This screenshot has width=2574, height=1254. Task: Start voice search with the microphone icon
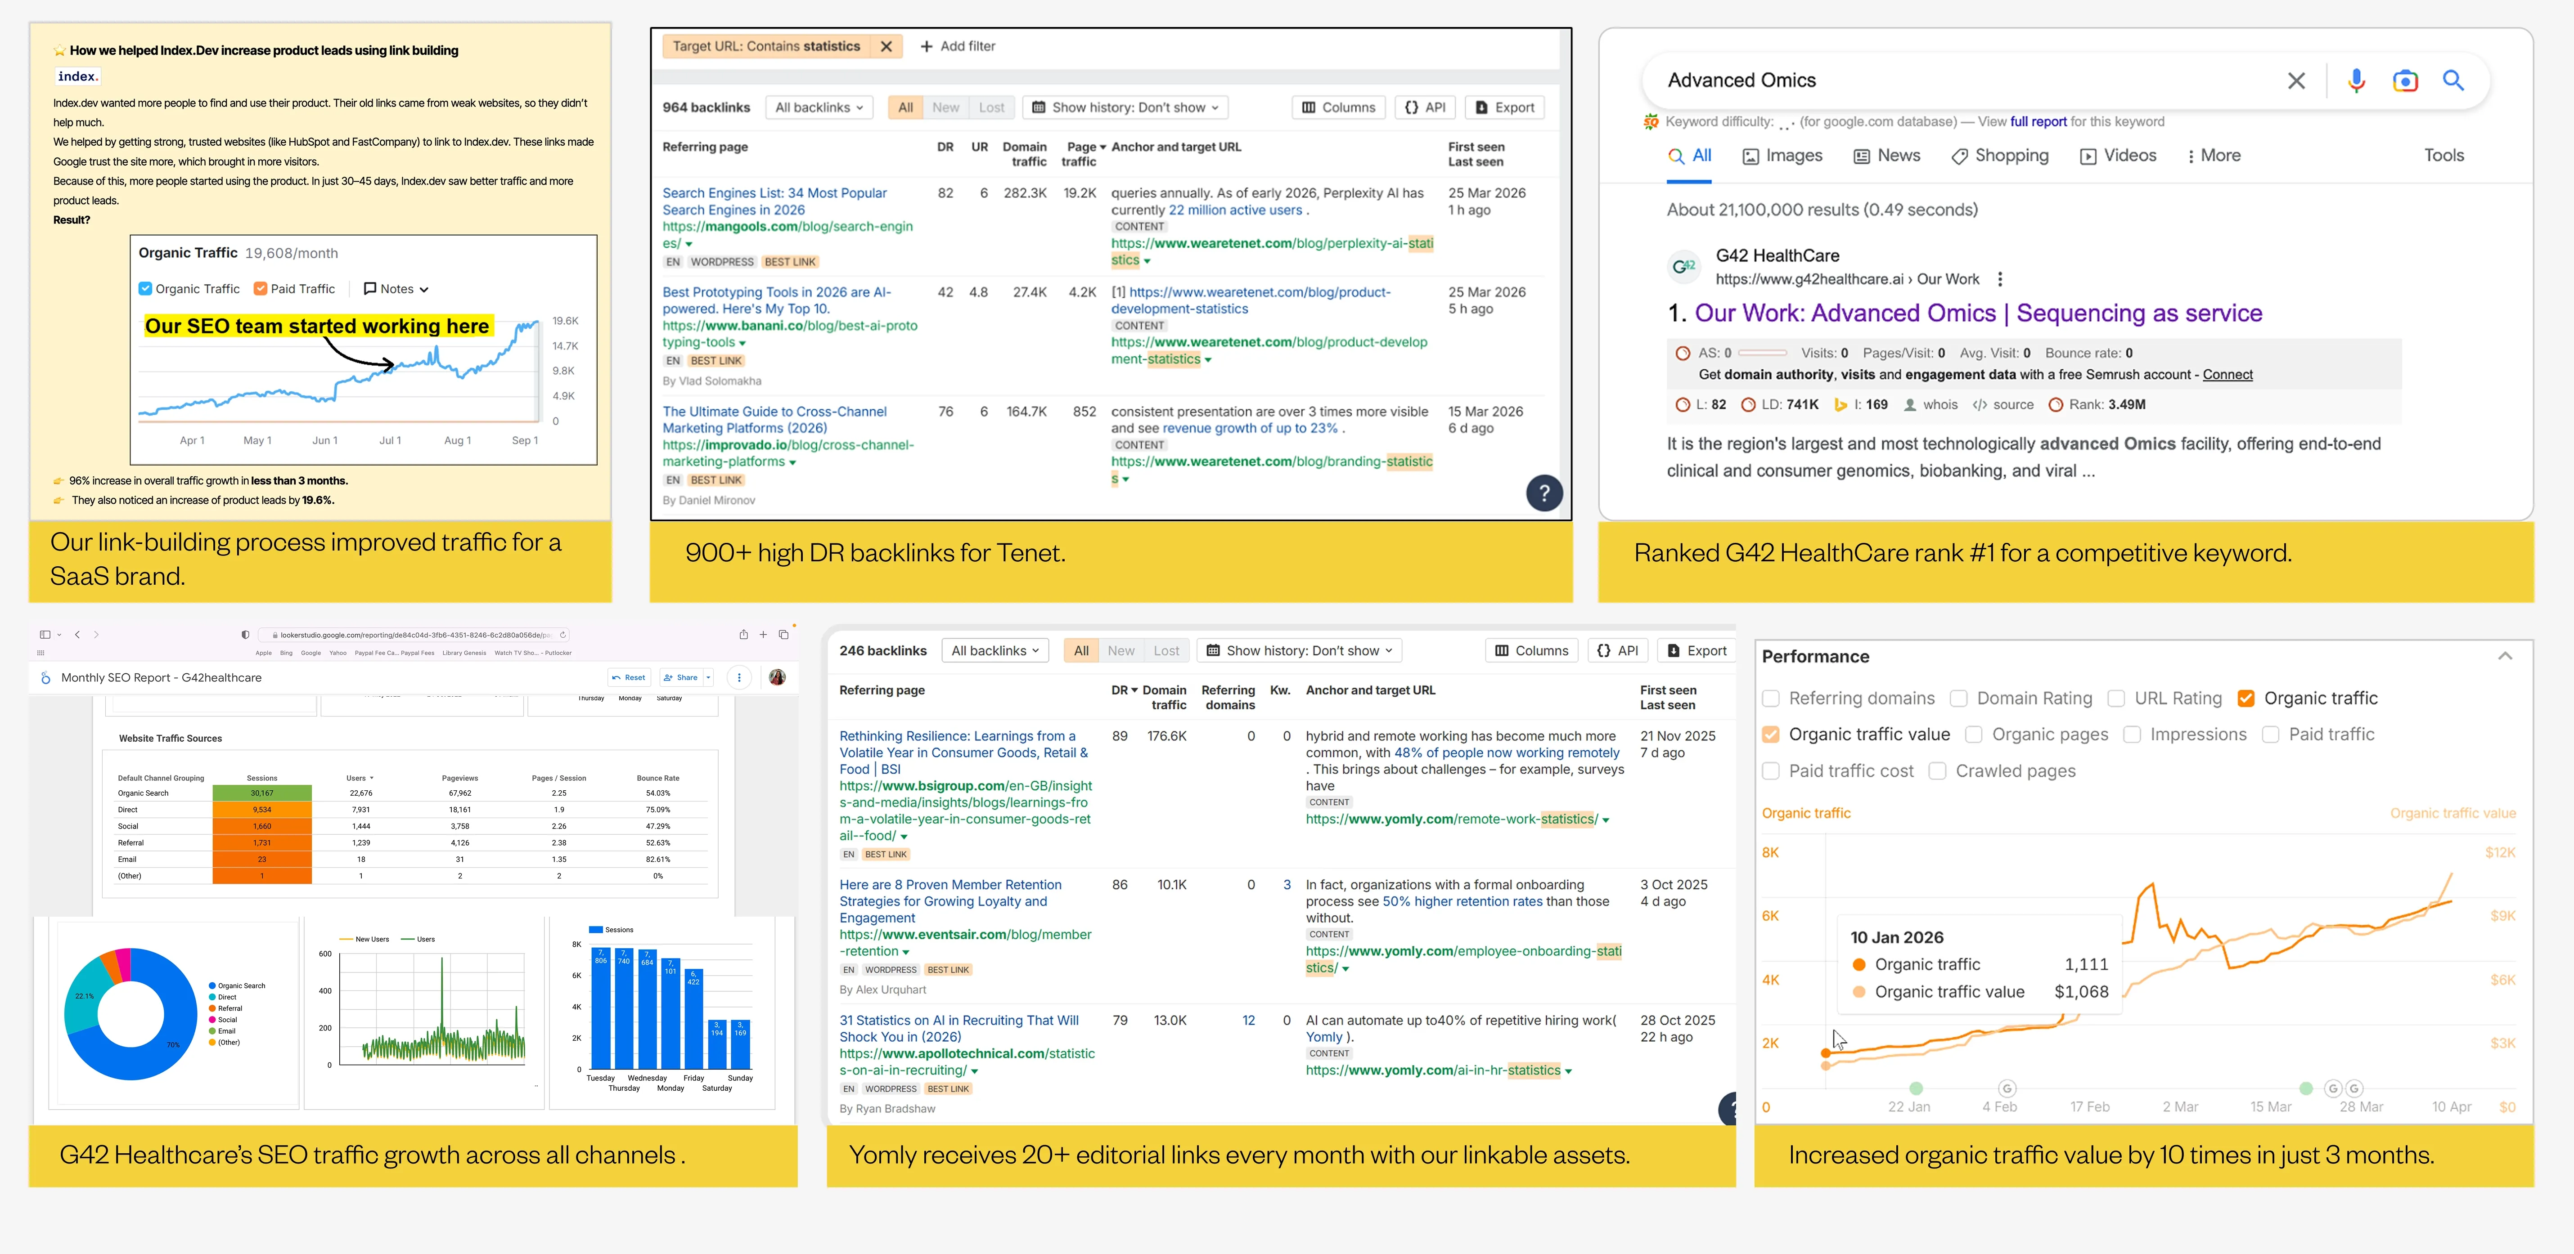coord(2356,81)
